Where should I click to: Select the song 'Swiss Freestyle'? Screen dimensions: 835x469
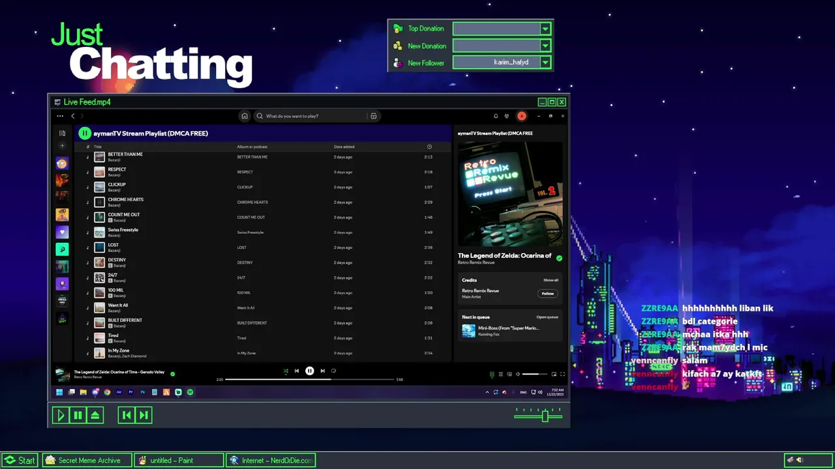(262, 233)
